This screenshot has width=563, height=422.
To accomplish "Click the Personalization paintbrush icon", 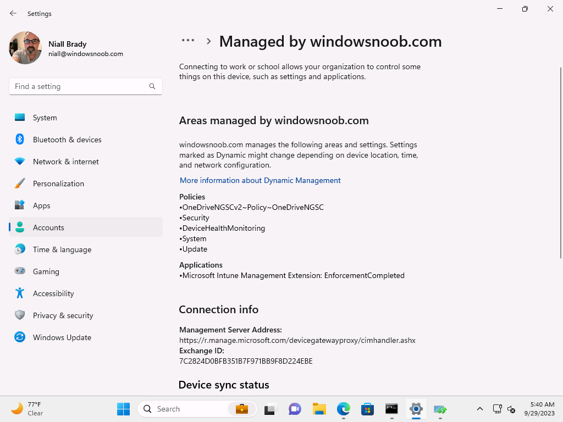I will coord(20,184).
